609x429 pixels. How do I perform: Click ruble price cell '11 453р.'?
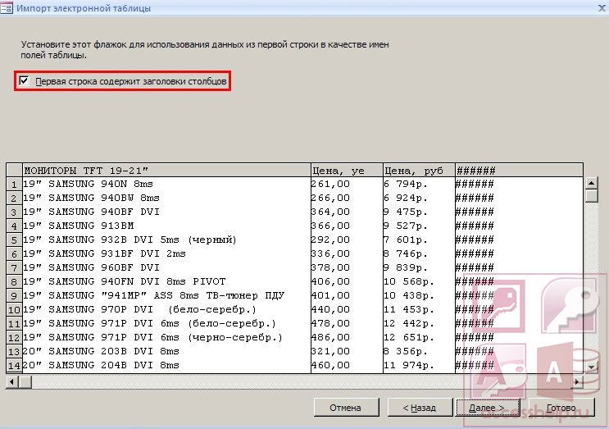[x=419, y=310]
